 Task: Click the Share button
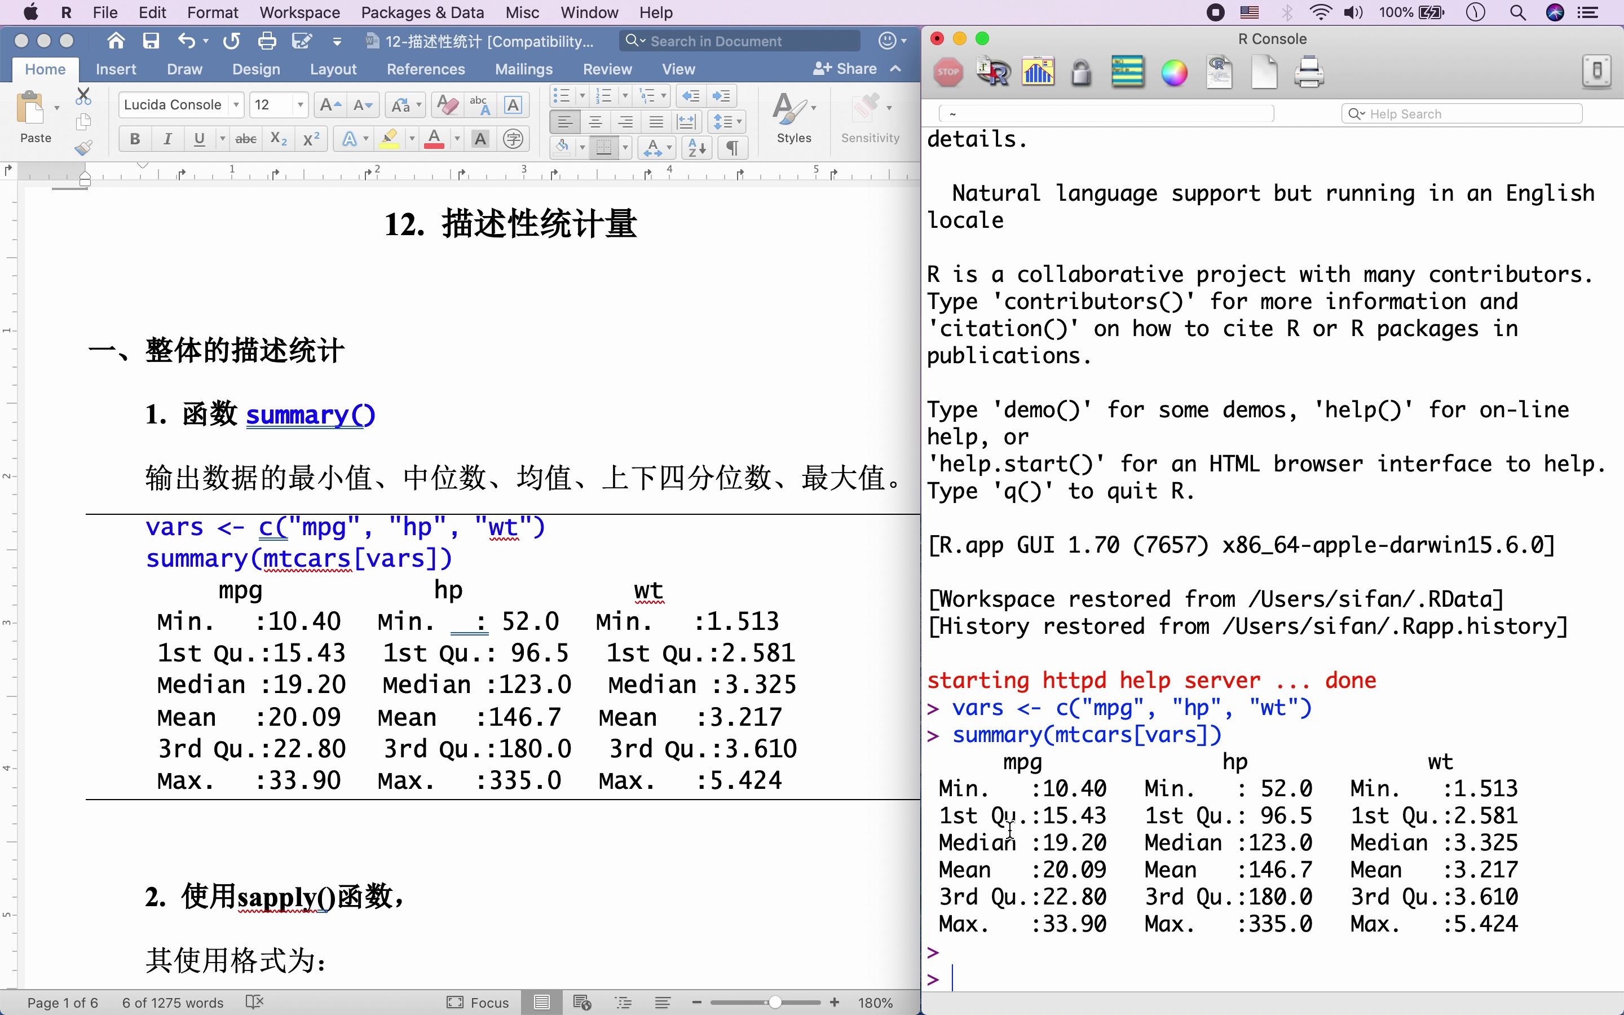[x=846, y=68]
